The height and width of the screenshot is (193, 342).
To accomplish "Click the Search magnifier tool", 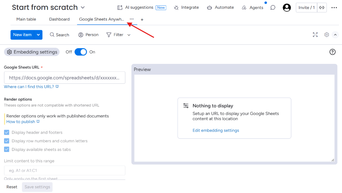I will pos(59,35).
